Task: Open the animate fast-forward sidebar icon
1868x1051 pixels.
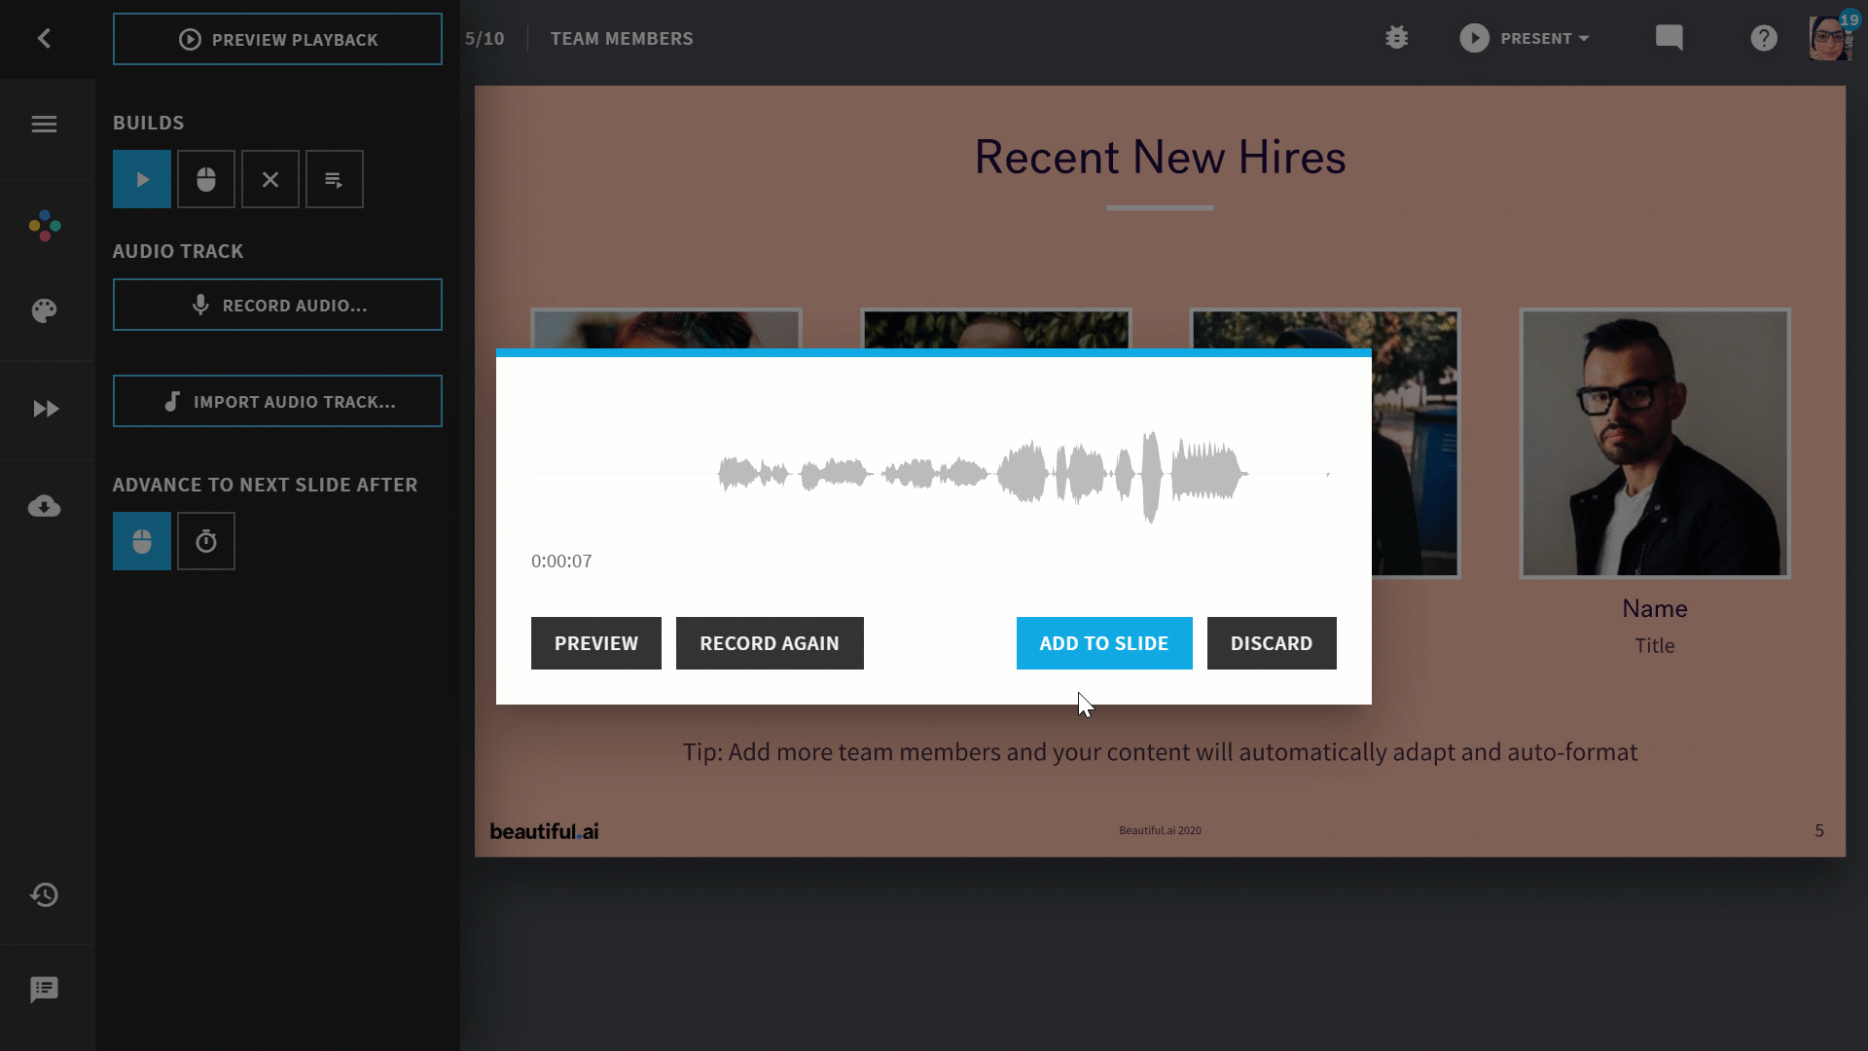Action: (x=46, y=409)
